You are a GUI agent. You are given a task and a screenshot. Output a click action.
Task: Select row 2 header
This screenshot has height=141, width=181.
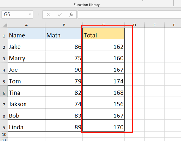point(4,45)
